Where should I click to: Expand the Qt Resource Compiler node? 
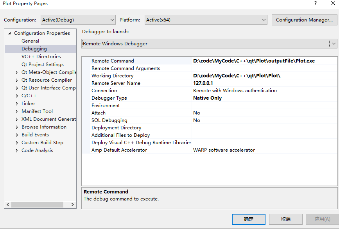pos(17,80)
